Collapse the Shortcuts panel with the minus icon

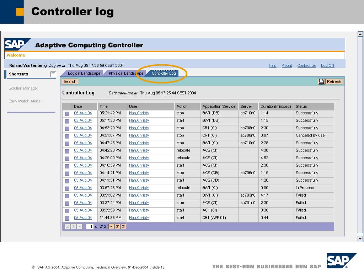click(x=53, y=74)
